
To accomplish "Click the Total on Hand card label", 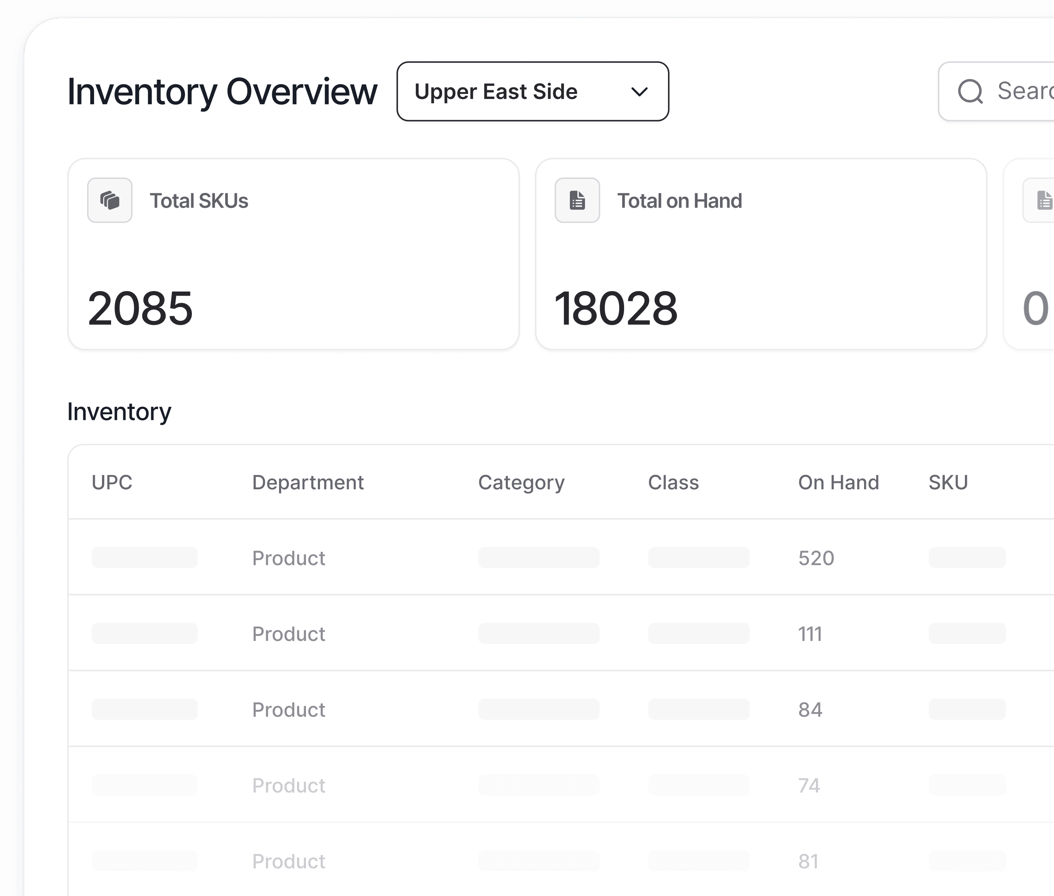I will tap(679, 201).
